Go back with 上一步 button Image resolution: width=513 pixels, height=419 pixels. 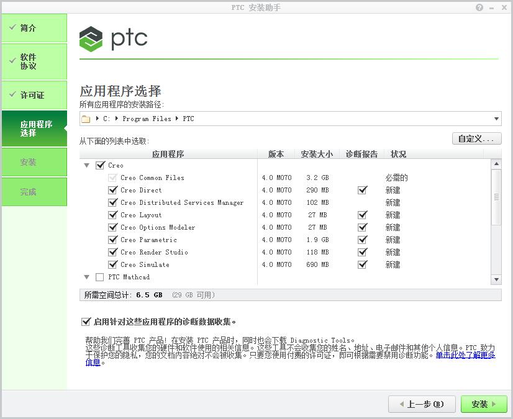(x=422, y=404)
